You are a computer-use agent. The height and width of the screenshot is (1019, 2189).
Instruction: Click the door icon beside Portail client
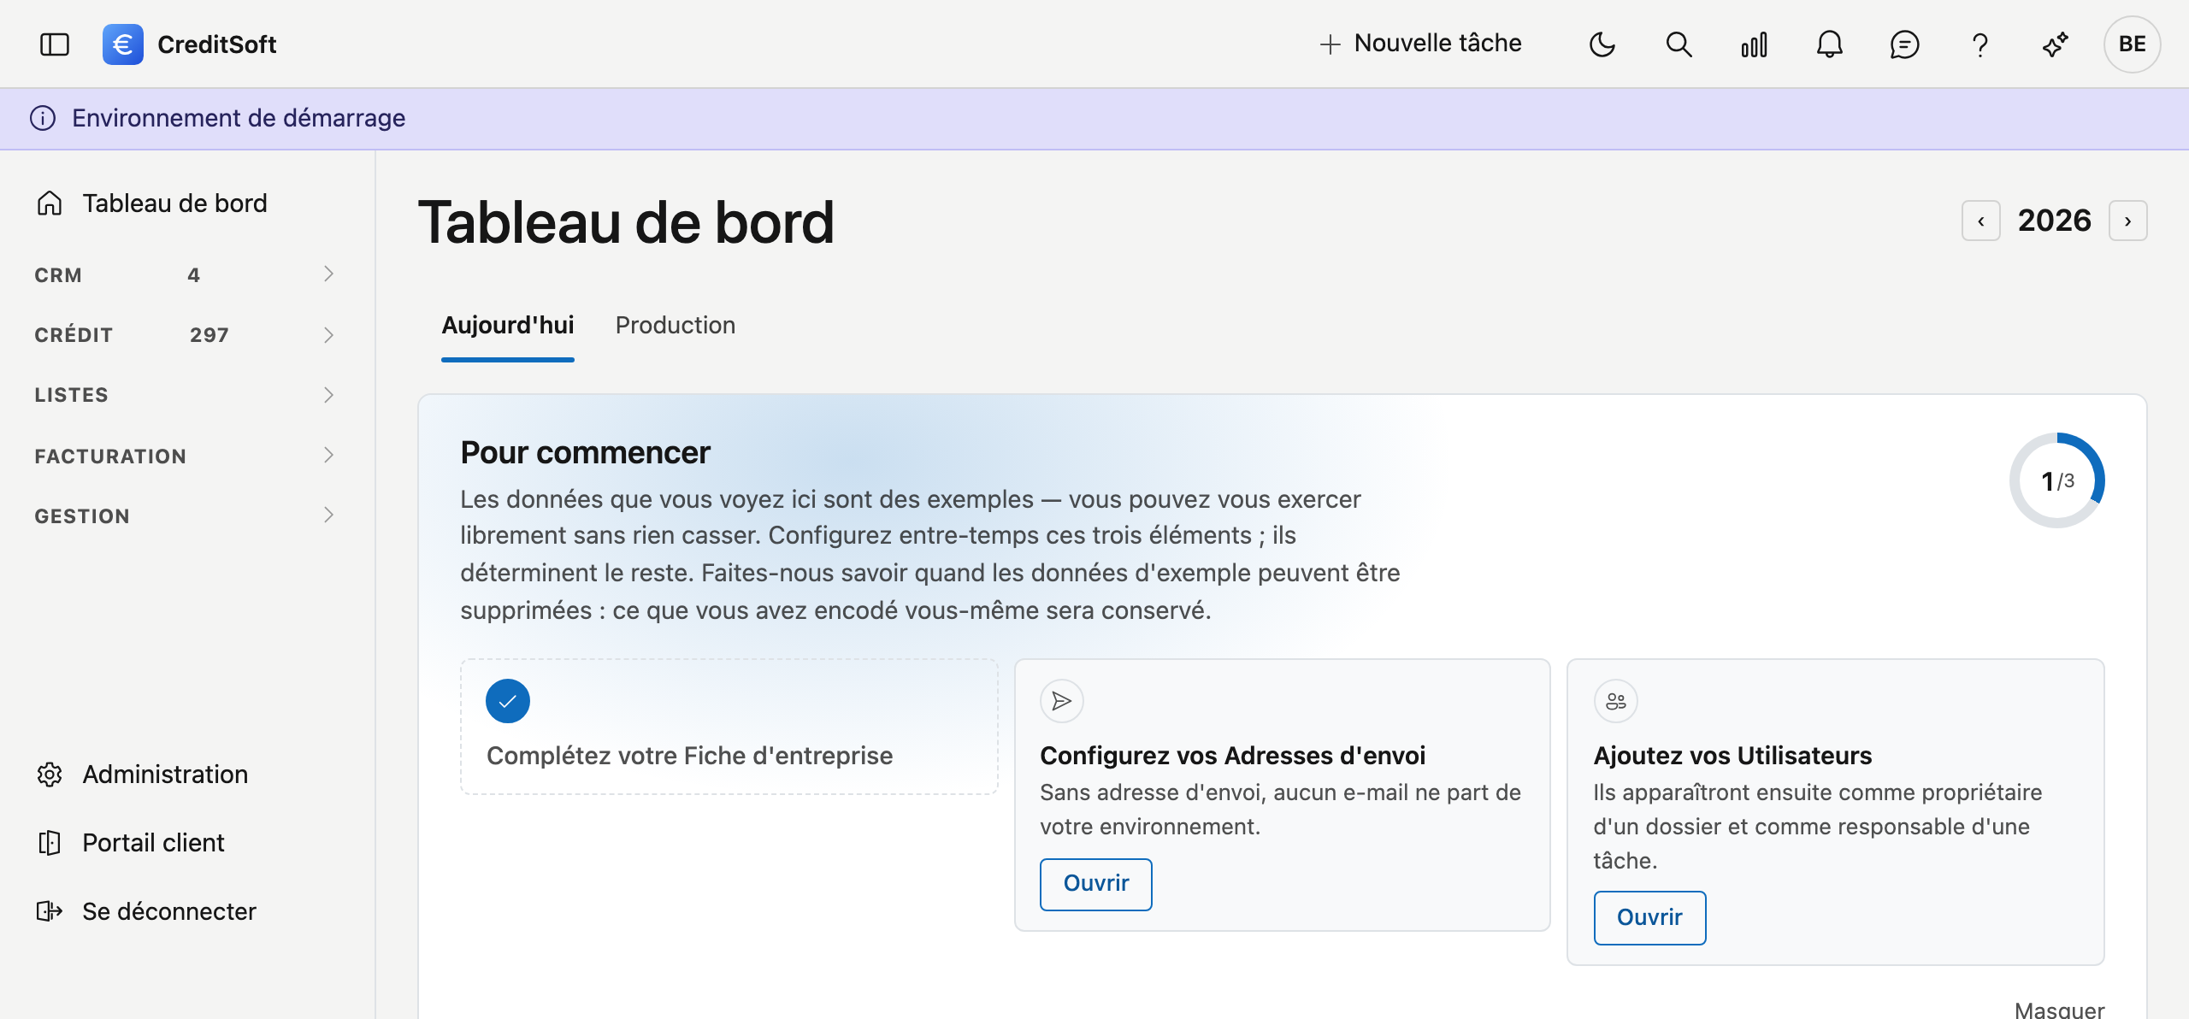coord(50,843)
